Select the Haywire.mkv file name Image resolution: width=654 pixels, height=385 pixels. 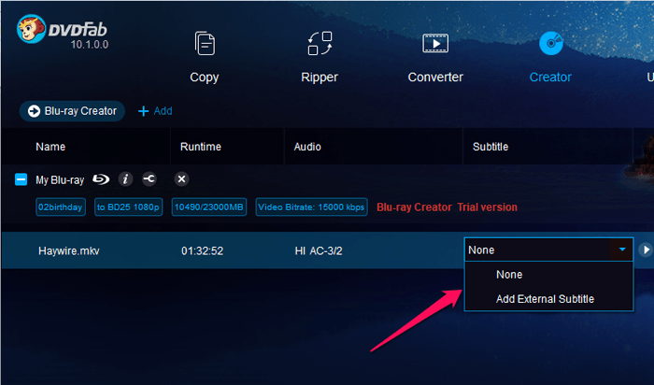(x=69, y=251)
